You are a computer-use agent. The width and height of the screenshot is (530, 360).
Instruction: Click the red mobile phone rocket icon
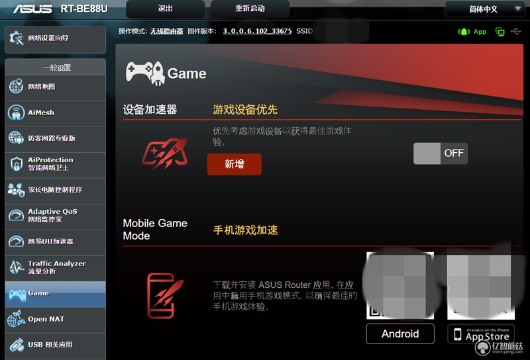(165, 296)
